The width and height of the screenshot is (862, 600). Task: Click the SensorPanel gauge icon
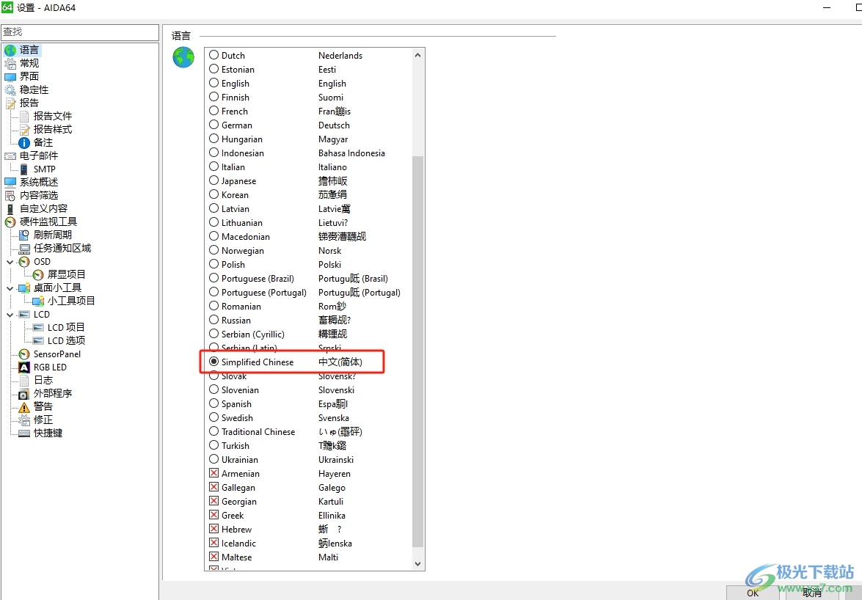(x=24, y=354)
